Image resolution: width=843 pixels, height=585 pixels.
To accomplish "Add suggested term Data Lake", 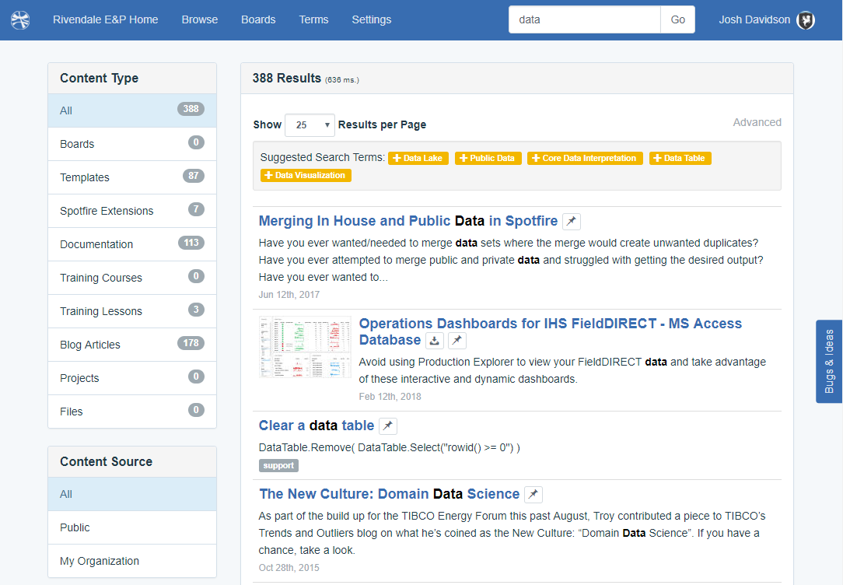I will (418, 158).
